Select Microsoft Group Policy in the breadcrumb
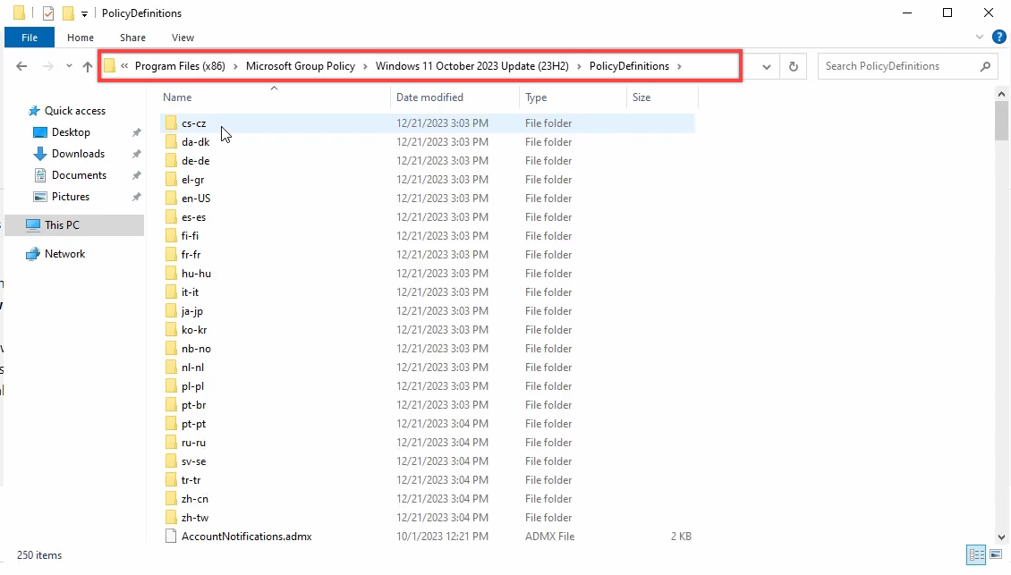 coord(301,66)
